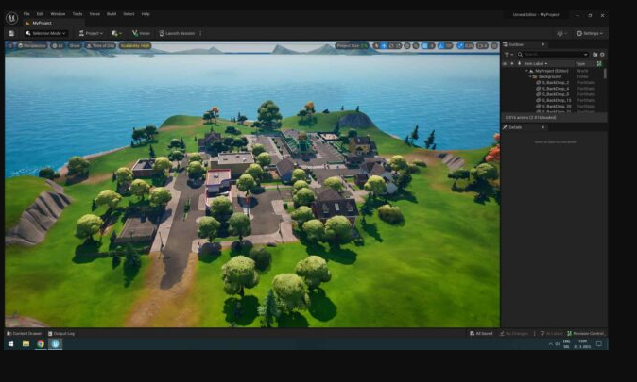The height and width of the screenshot is (382, 637).
Task: Collapse the MyProject (Editor) tree node
Action: point(526,71)
